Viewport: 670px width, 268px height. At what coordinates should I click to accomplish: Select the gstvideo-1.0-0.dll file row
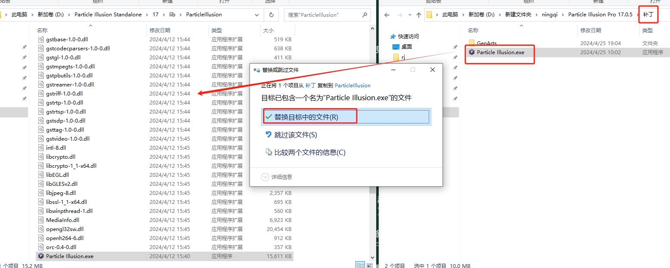click(x=164, y=139)
